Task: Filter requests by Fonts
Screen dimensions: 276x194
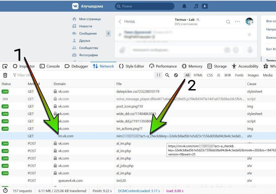Action: [x=239, y=75]
